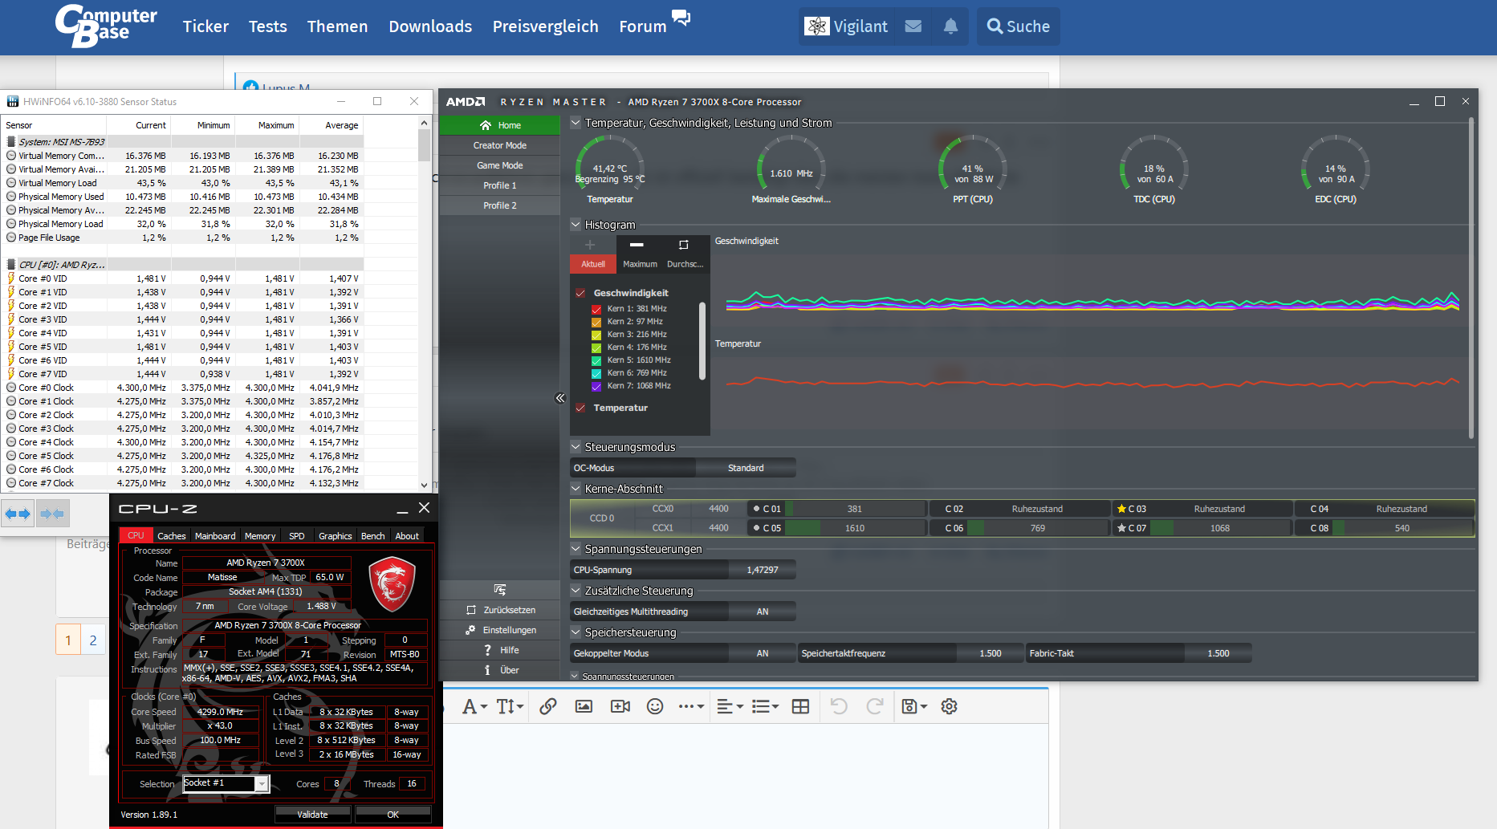Toggle Kern 5 histogram checkbox

pos(596,360)
